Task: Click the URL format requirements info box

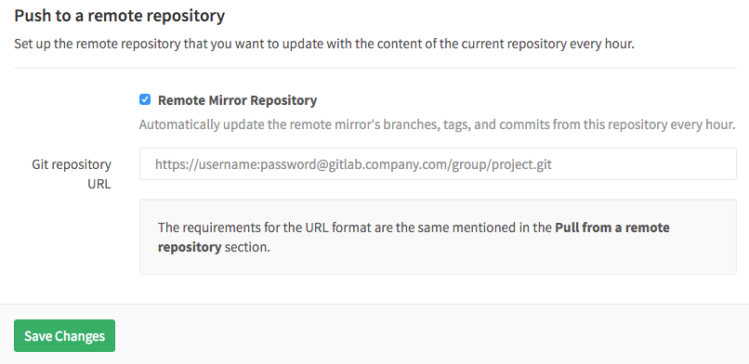Action: tap(438, 237)
